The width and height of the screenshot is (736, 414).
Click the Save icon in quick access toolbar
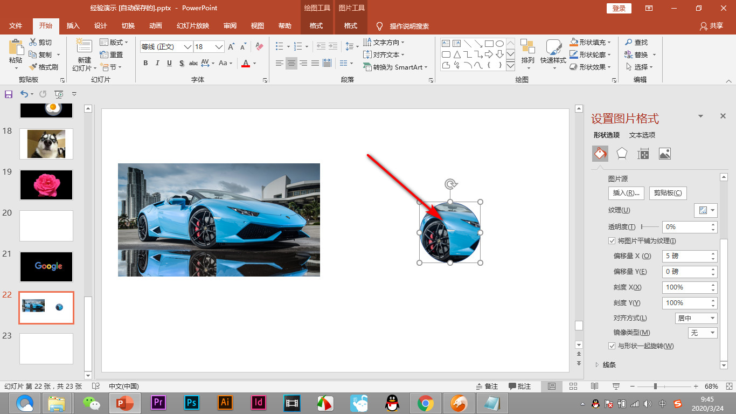click(x=8, y=94)
